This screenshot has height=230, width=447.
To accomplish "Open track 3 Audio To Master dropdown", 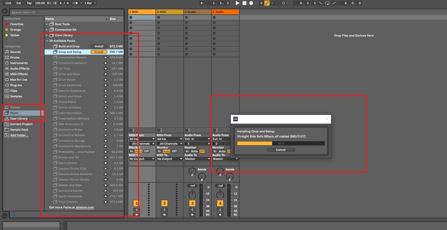I will (197, 159).
